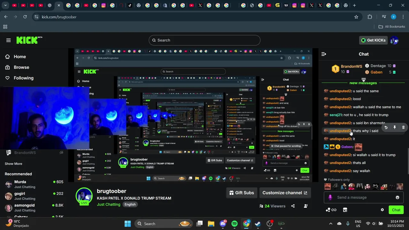Collapse the chat panel with arrow icon

click(x=324, y=54)
